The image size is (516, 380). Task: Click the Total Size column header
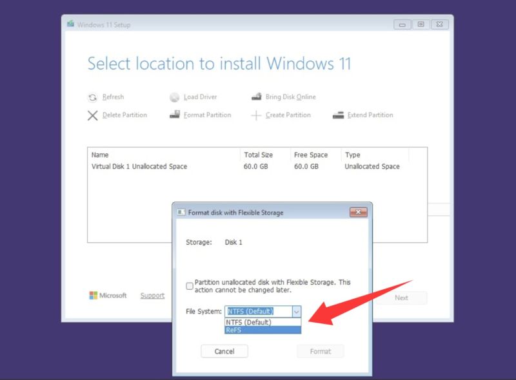pyautogui.click(x=259, y=155)
